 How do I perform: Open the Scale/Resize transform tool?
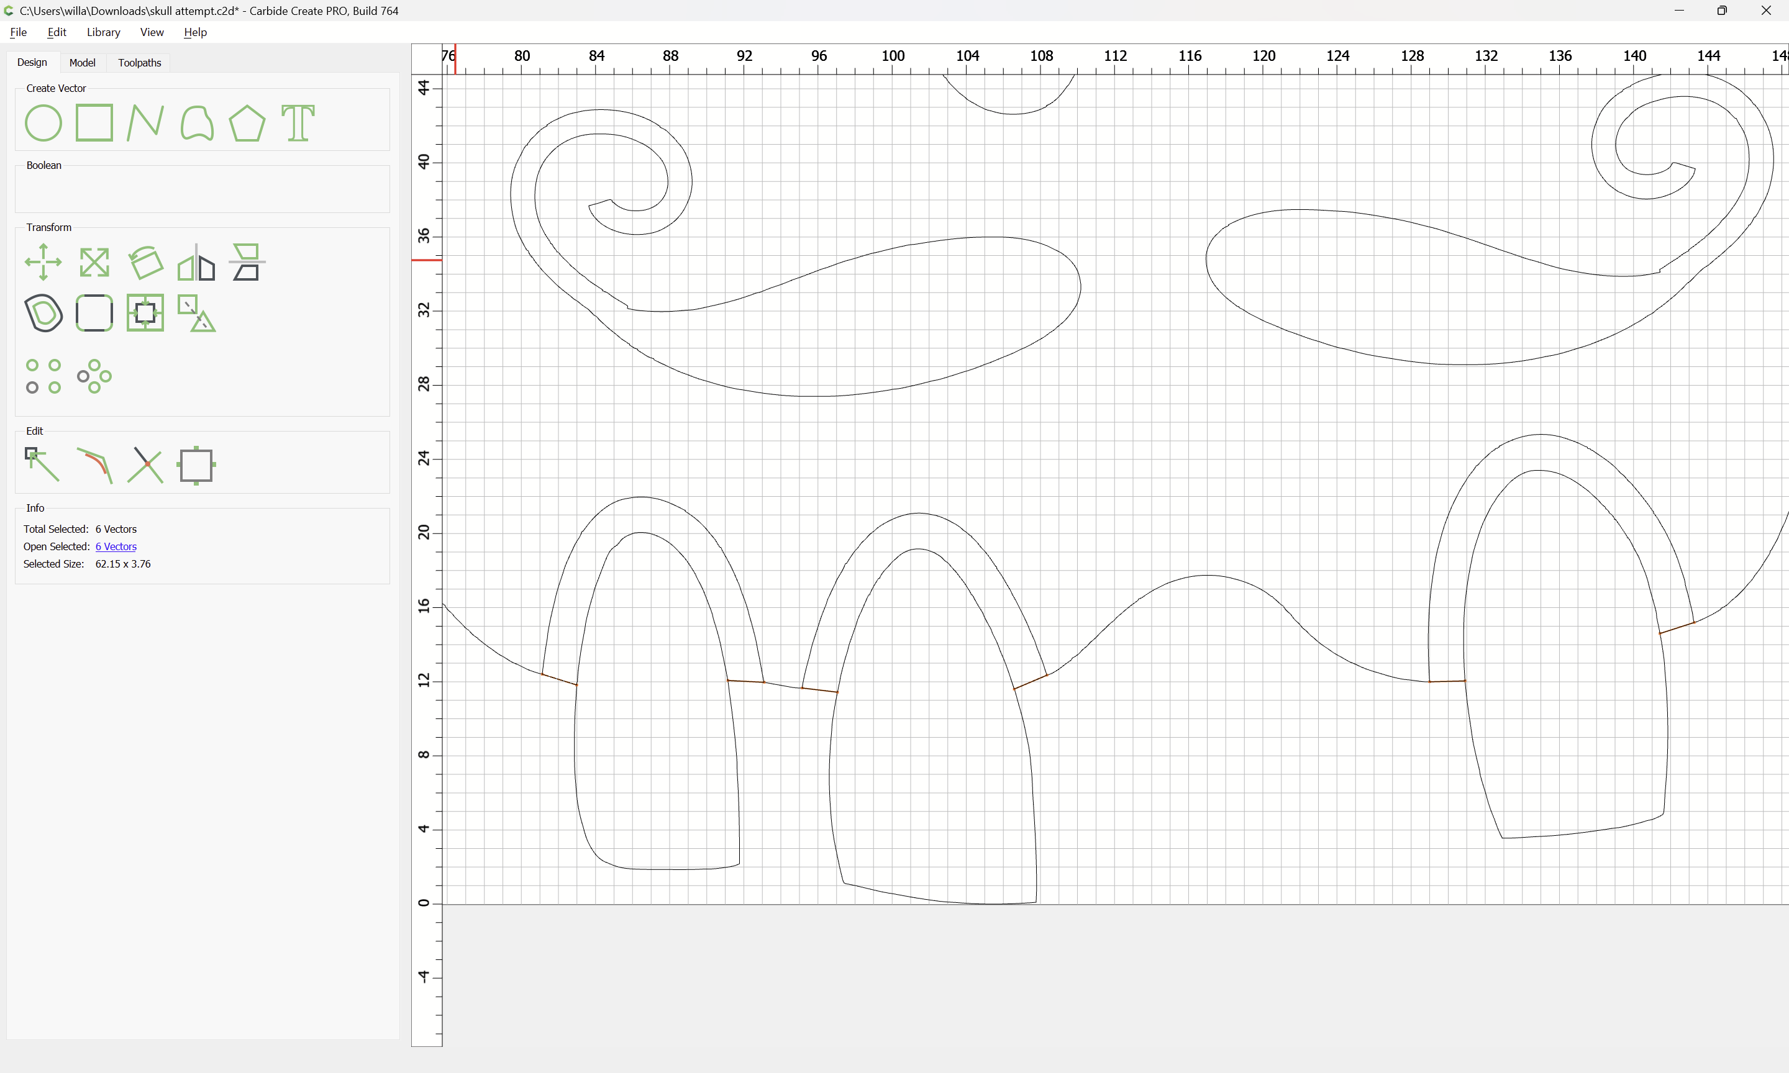[94, 262]
